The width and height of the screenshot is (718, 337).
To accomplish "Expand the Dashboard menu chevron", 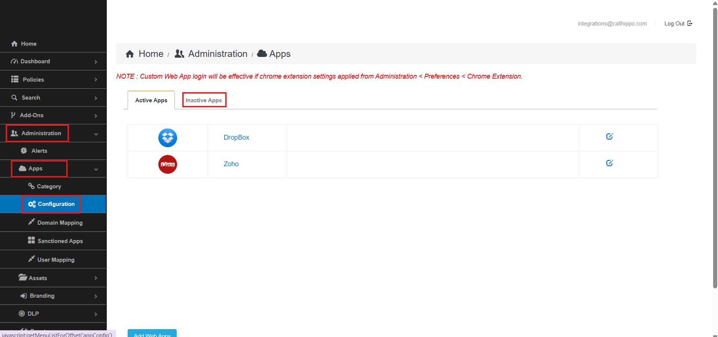I will [x=96, y=62].
